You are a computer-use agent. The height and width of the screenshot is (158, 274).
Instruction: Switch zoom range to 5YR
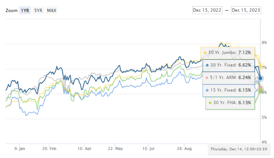(x=38, y=10)
